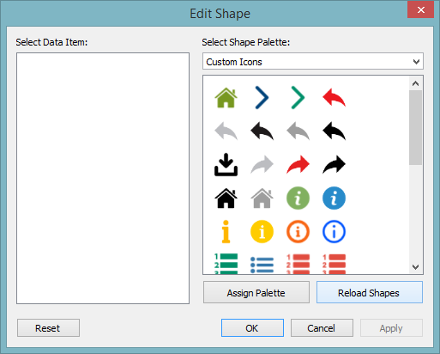The width and height of the screenshot is (440, 354).
Task: Click the Reload Shapes button
Action: pyautogui.click(x=370, y=292)
